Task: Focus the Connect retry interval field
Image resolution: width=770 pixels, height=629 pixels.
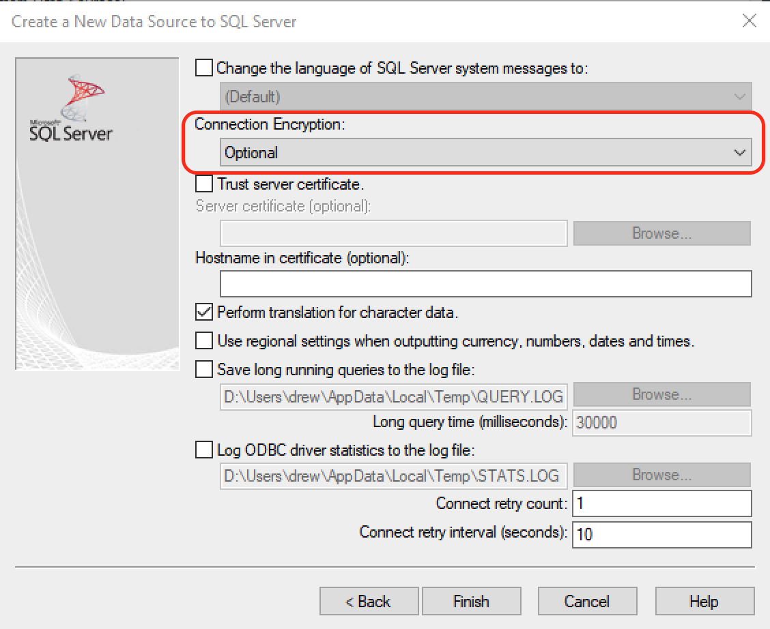Action: (661, 534)
